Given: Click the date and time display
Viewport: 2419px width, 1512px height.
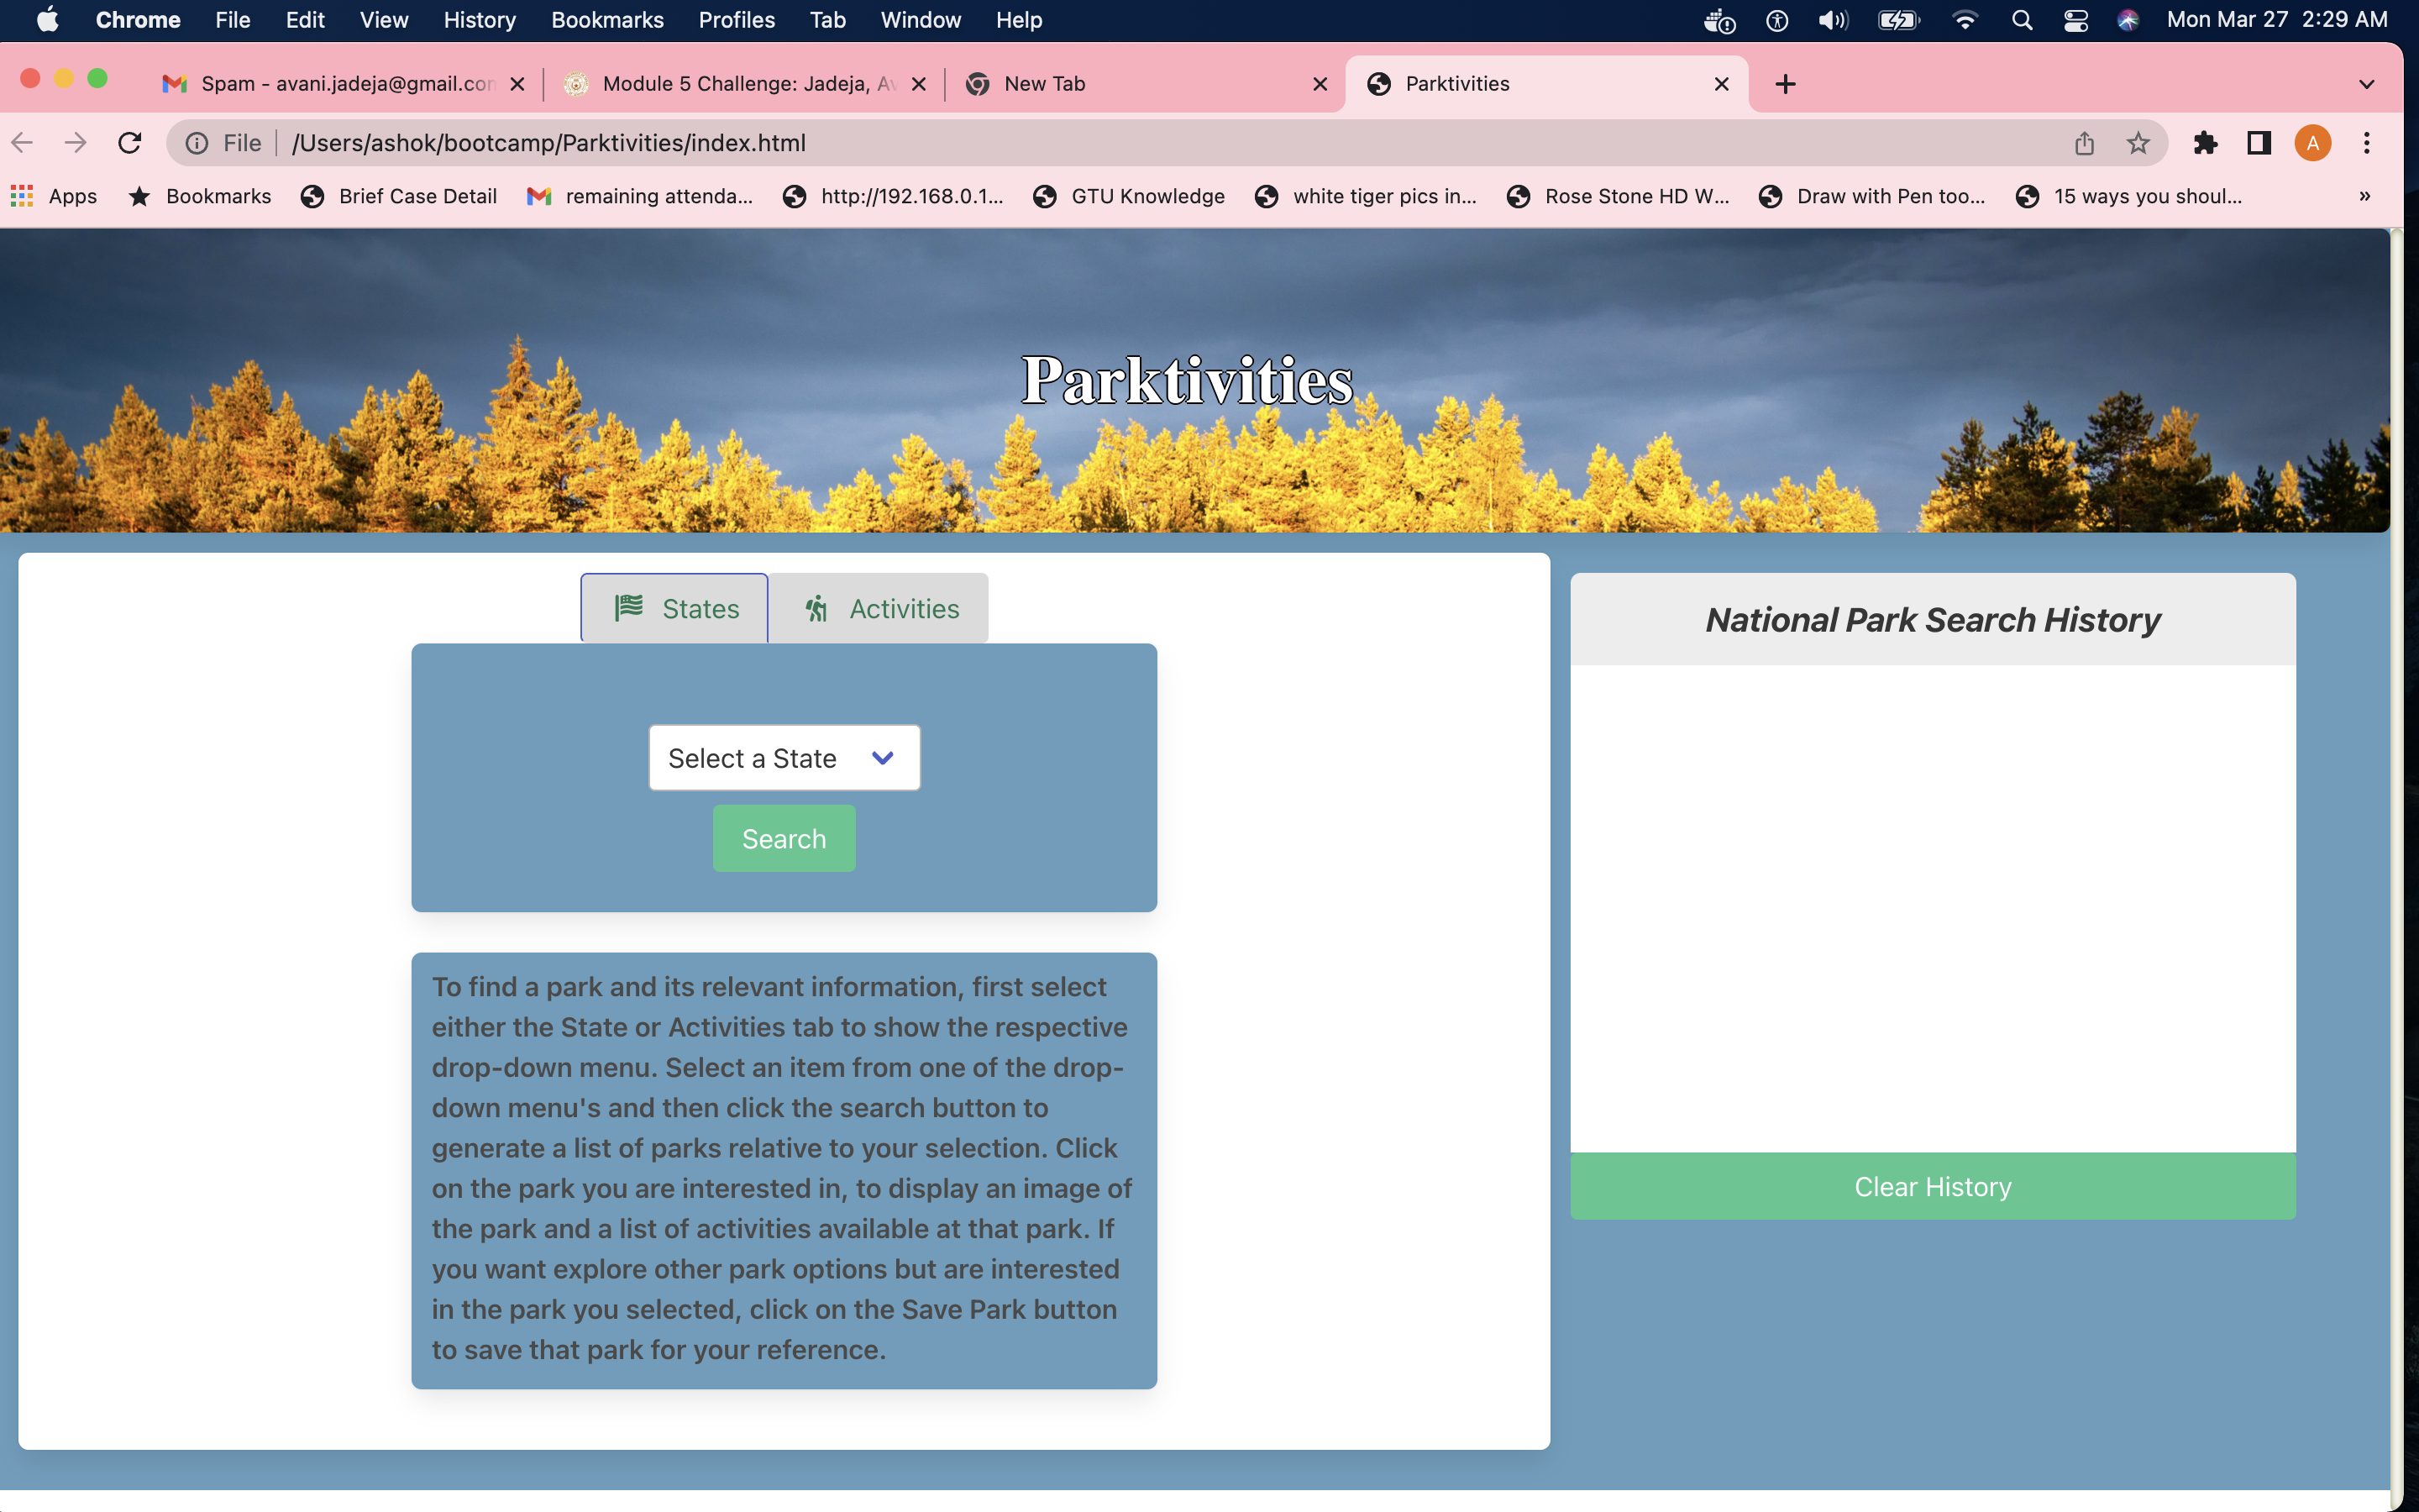Looking at the screenshot, I should click(2276, 20).
